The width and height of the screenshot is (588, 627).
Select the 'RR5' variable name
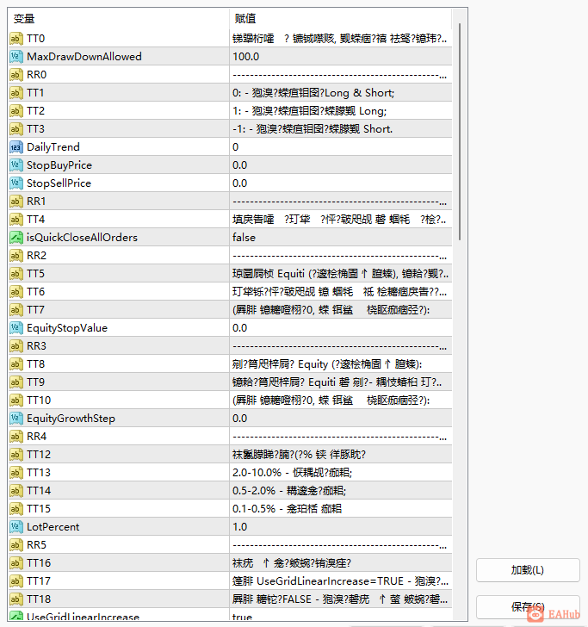[36, 545]
